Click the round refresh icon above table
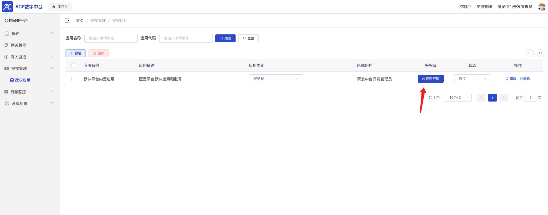Viewport: 548px width, 215px height. pyautogui.click(x=540, y=53)
